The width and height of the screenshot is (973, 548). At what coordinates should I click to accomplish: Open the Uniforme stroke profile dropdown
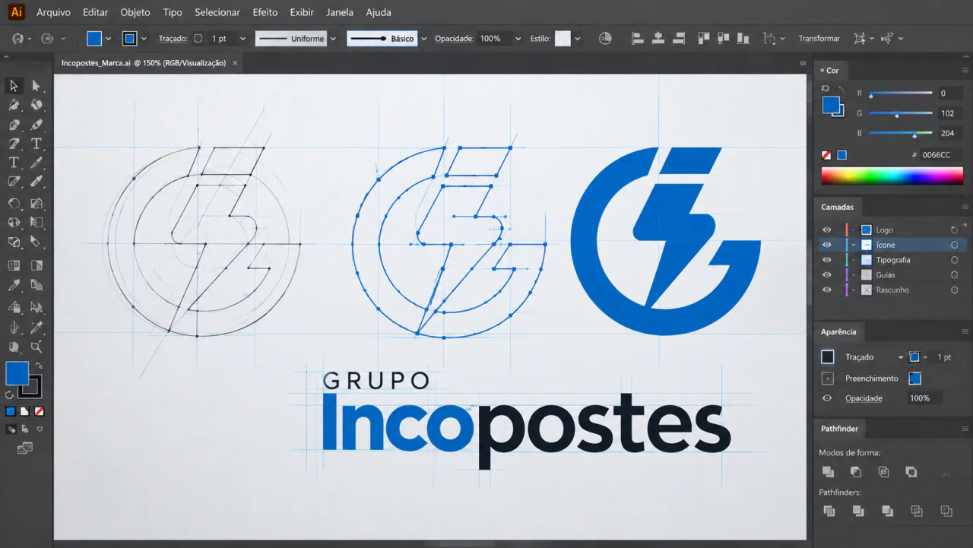click(333, 39)
